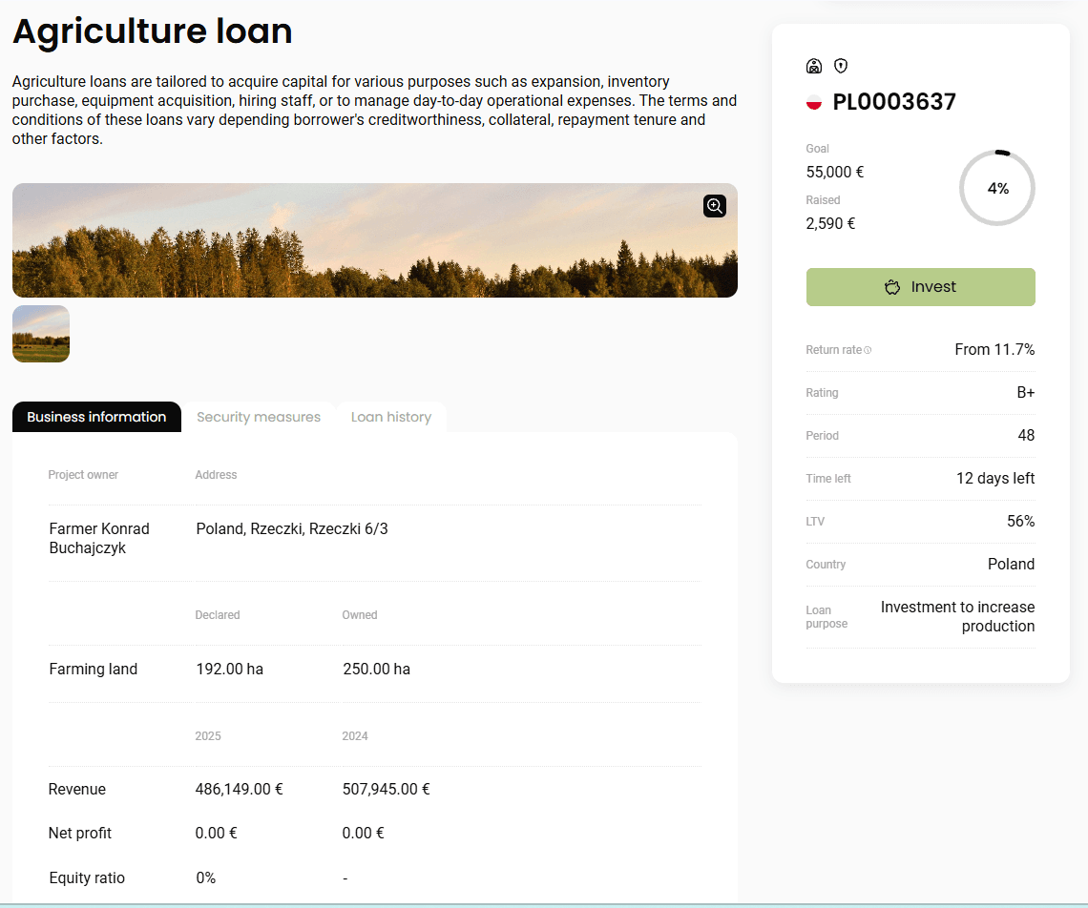Select the small field photo thumbnail
The width and height of the screenshot is (1088, 908).
pos(41,334)
